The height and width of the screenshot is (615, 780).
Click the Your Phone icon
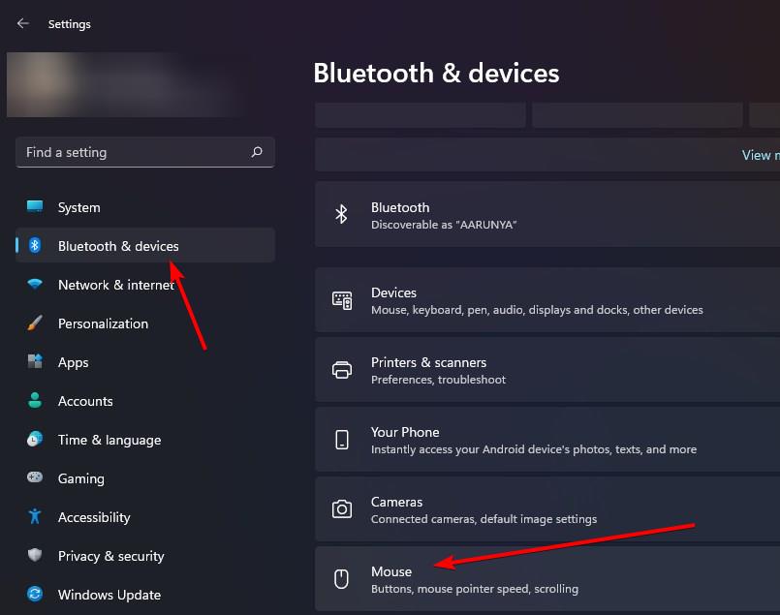coord(342,440)
